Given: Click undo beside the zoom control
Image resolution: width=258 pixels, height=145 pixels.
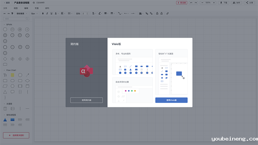Looking at the screenshot, I should point(191,3).
